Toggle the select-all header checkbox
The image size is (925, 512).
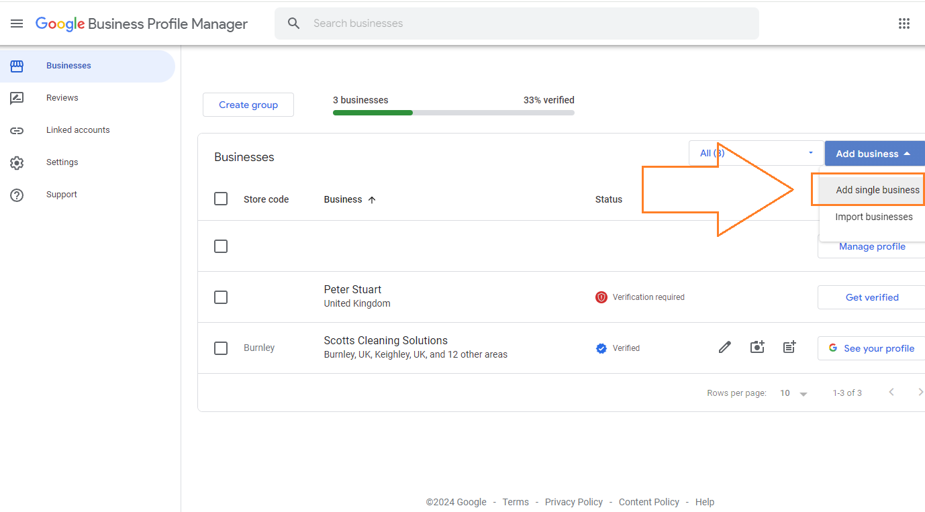coord(221,199)
